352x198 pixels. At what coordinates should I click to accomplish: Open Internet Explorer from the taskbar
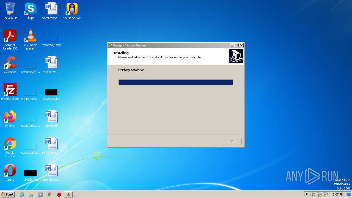22,194
